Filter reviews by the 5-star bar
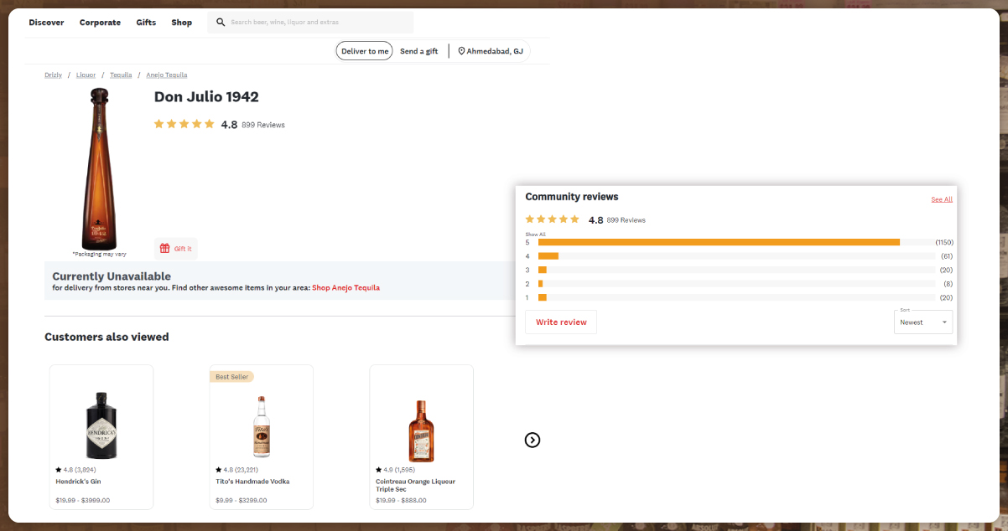The width and height of the screenshot is (1008, 531). click(736, 242)
